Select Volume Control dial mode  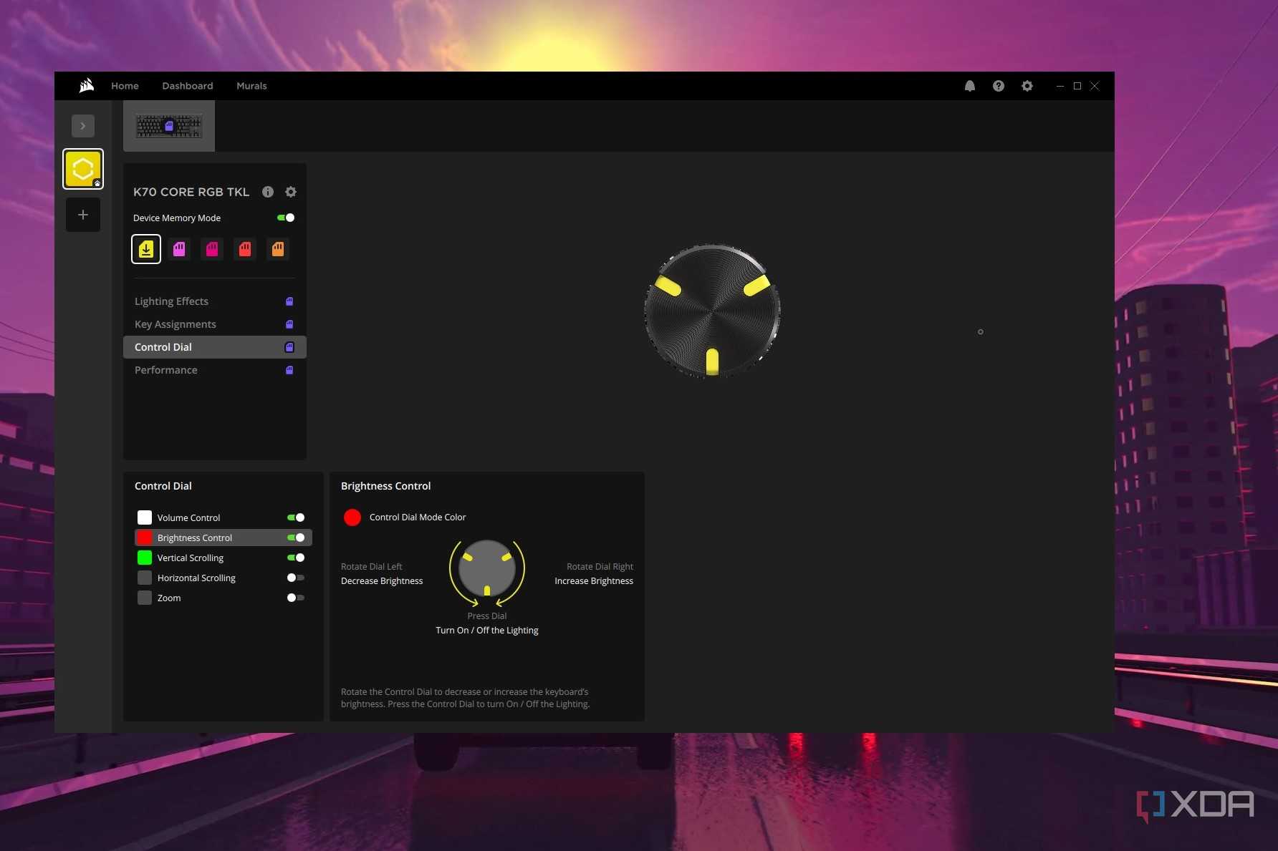tap(224, 517)
